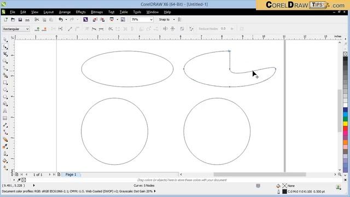
Task: Click the Save disk icon
Action: point(20,20)
